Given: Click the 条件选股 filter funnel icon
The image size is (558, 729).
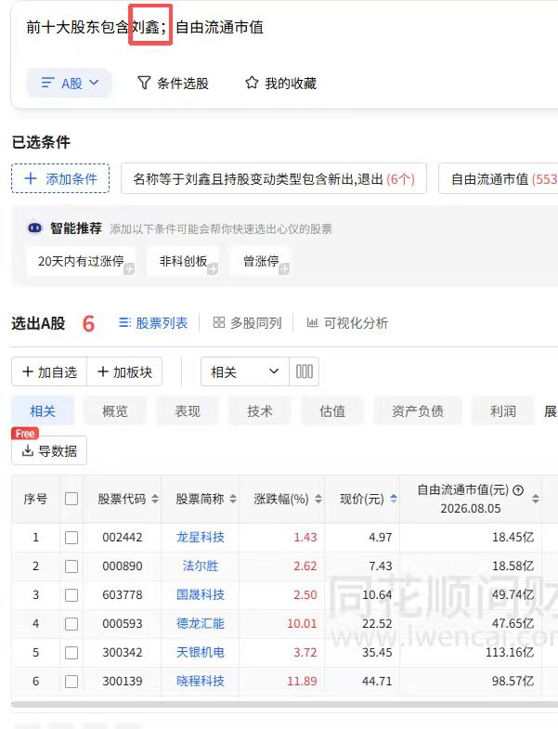Looking at the screenshot, I should (144, 83).
